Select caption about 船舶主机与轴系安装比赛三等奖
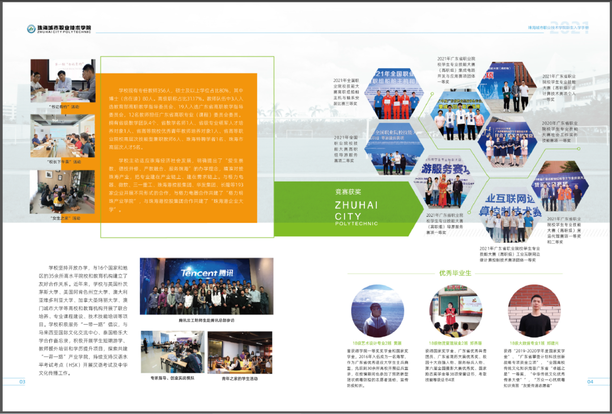 (346, 92)
